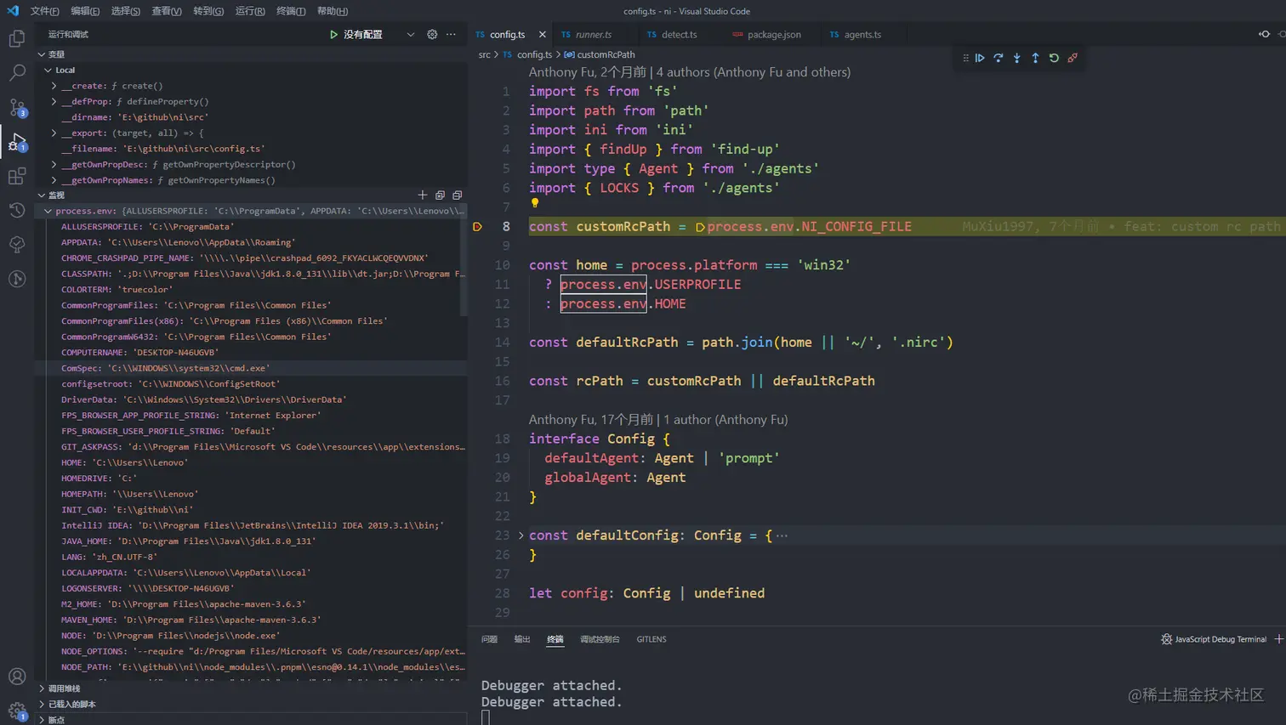Image resolution: width=1286 pixels, height=725 pixels.
Task: Collapse the 监视 section
Action: coord(42,195)
